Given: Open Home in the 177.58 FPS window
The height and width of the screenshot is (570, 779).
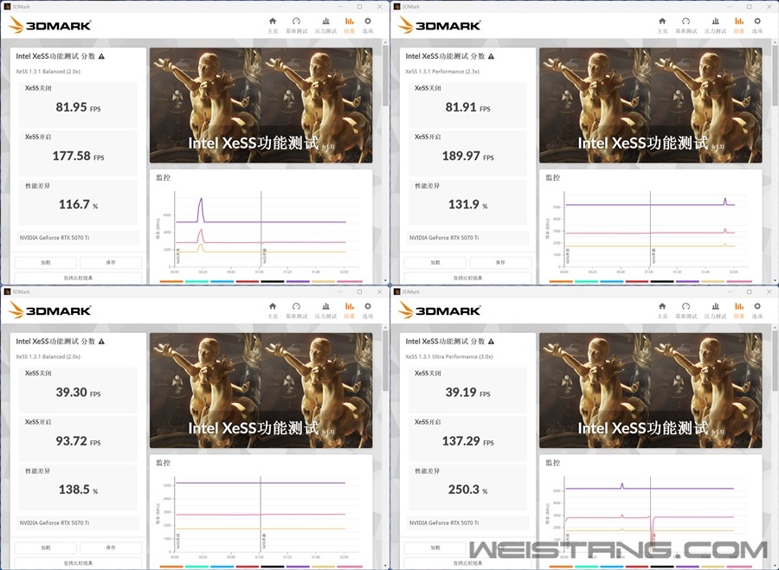Looking at the screenshot, I should (273, 25).
